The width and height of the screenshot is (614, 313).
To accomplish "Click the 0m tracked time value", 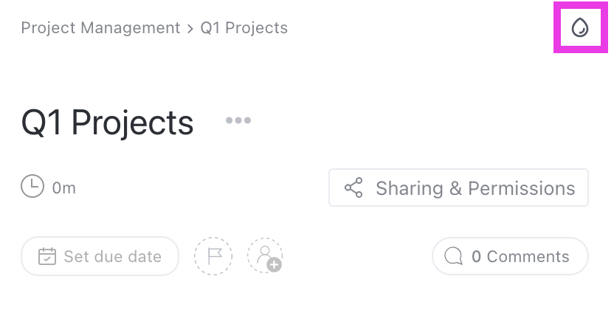I will click(64, 188).
